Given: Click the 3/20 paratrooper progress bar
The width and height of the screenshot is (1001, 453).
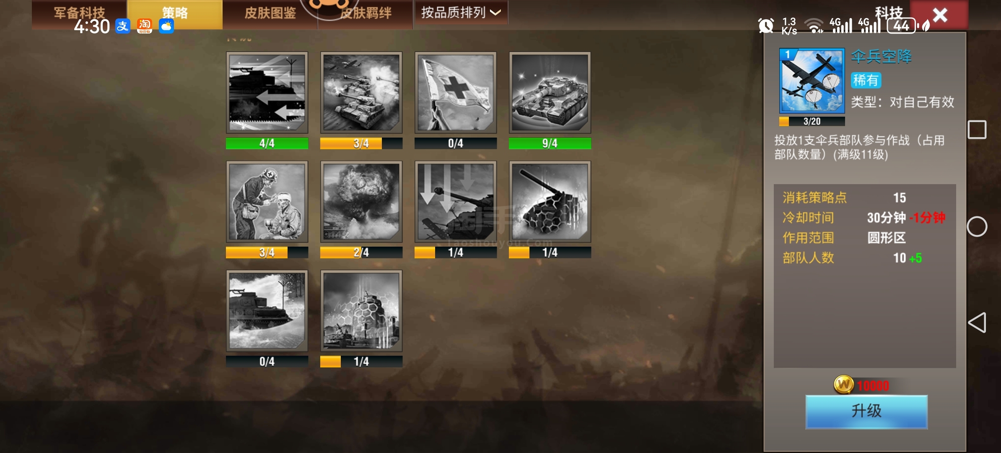Looking at the screenshot, I should (812, 121).
